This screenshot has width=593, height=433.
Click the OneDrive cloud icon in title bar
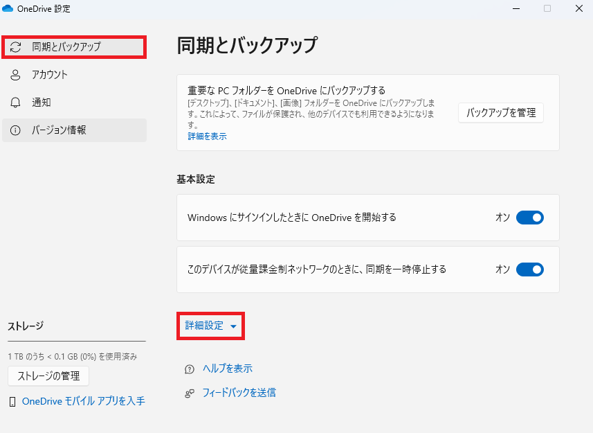tap(8, 9)
